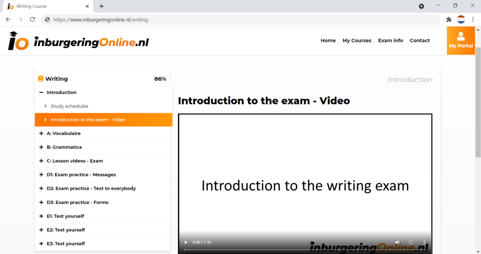Expand A: Vocabulaire section
The height and width of the screenshot is (254, 481).
(41, 134)
